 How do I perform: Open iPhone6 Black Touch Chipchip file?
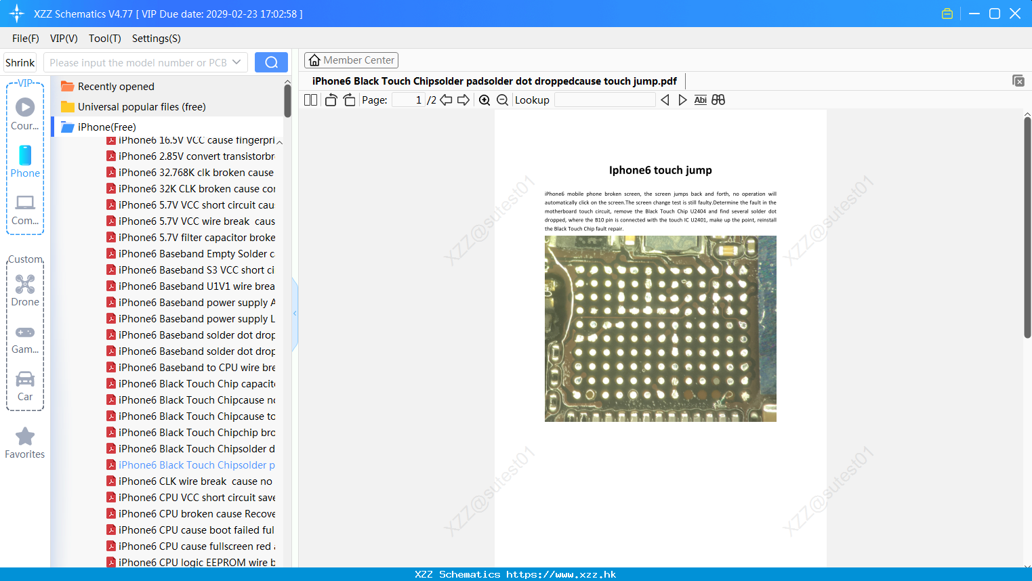click(190, 433)
